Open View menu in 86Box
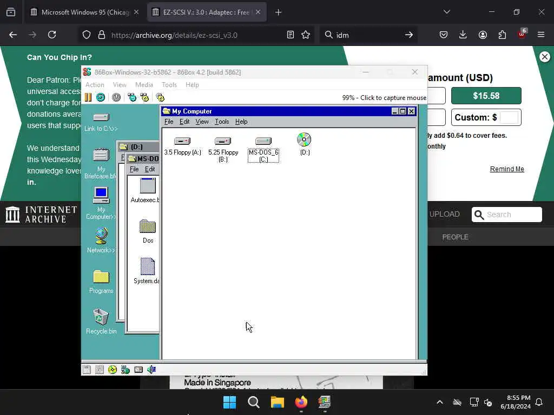 coord(120,85)
